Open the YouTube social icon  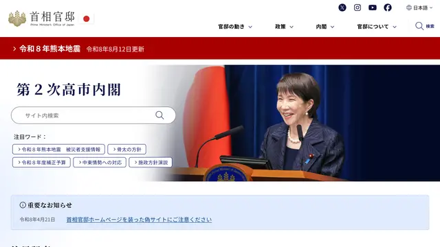point(373,8)
